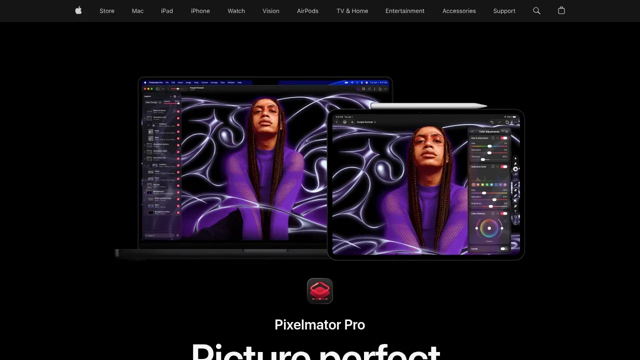640x360 pixels.
Task: Click the Pixelmator Pro heading text
Action: (x=320, y=324)
